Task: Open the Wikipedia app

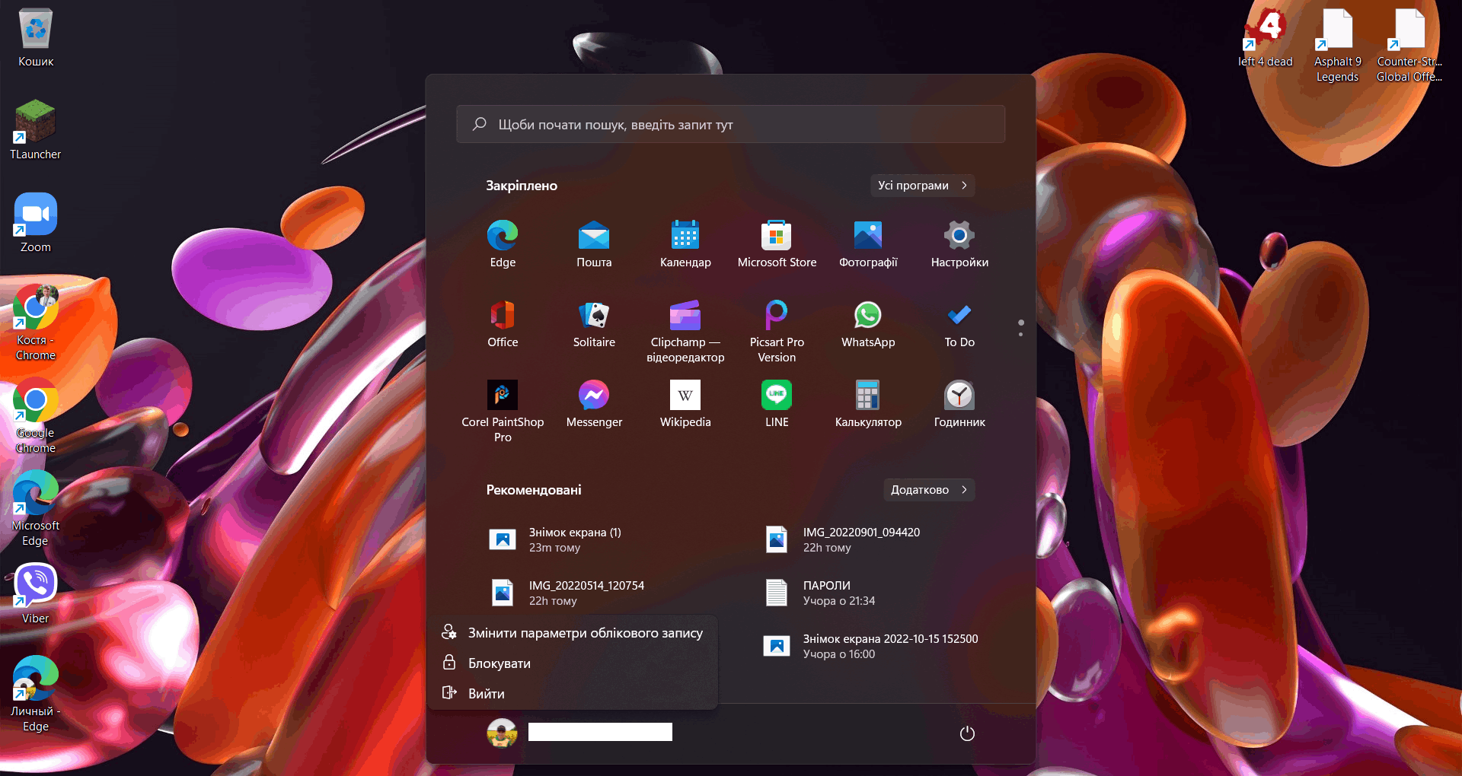Action: tap(685, 404)
